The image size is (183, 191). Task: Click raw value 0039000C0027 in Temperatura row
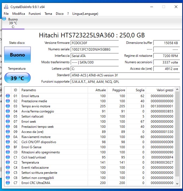click(162, 162)
